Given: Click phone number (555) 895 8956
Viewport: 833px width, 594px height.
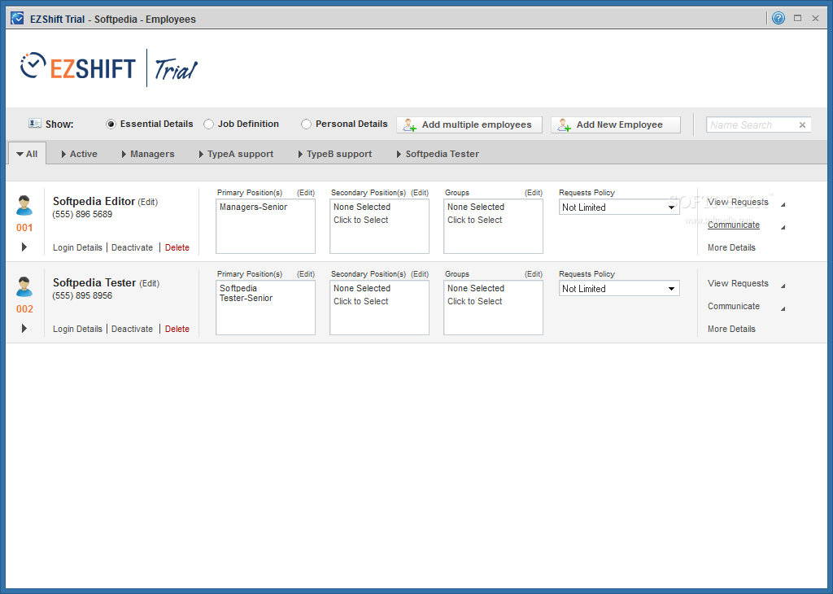Looking at the screenshot, I should coord(82,295).
